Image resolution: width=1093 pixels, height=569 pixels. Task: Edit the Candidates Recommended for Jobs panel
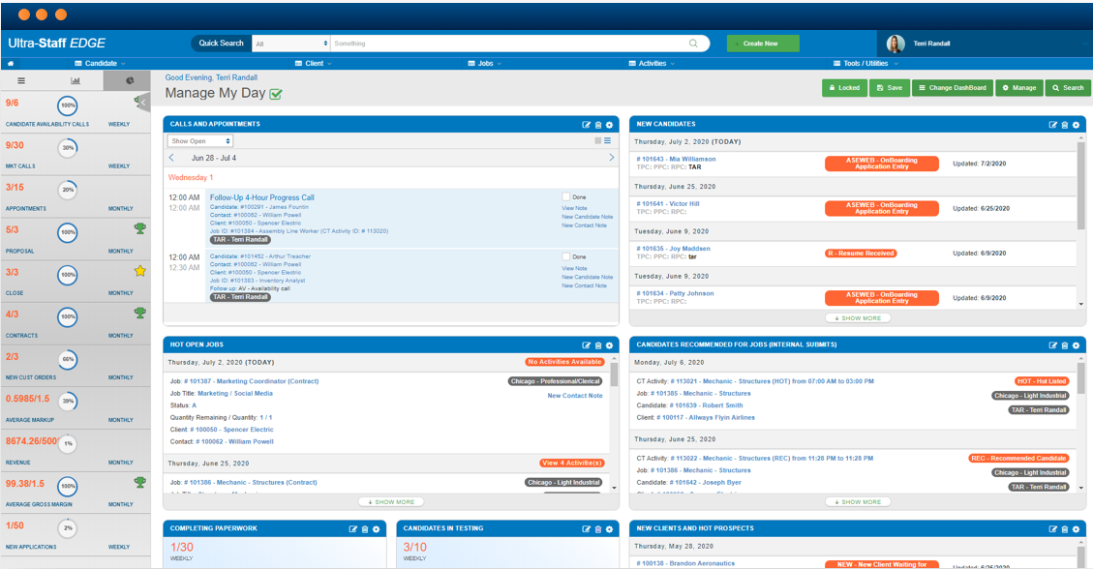coord(1052,345)
